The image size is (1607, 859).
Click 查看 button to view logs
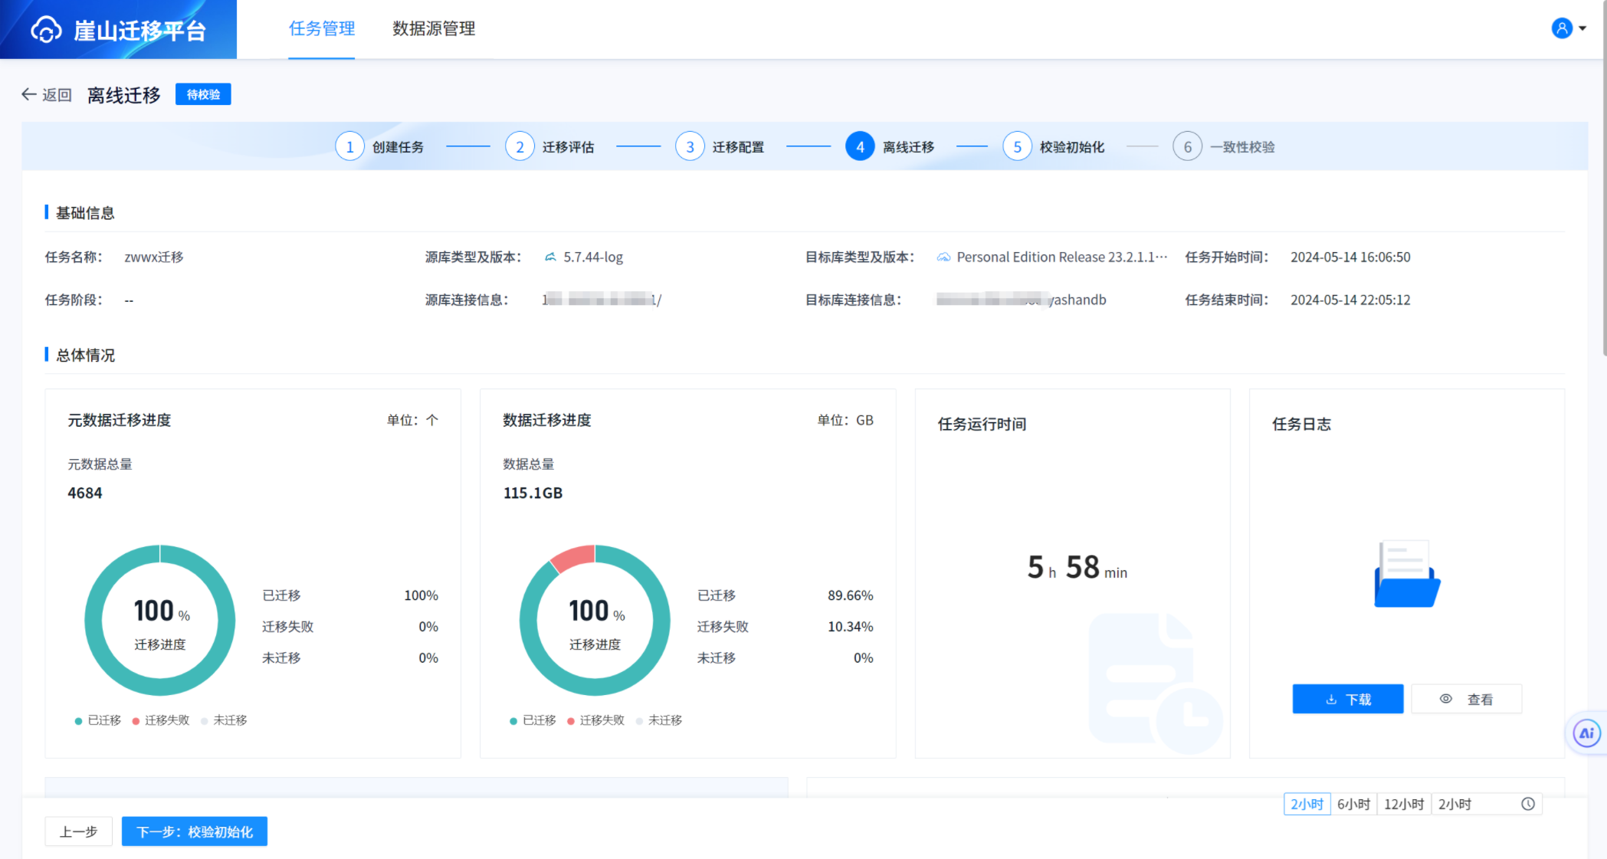click(x=1466, y=699)
